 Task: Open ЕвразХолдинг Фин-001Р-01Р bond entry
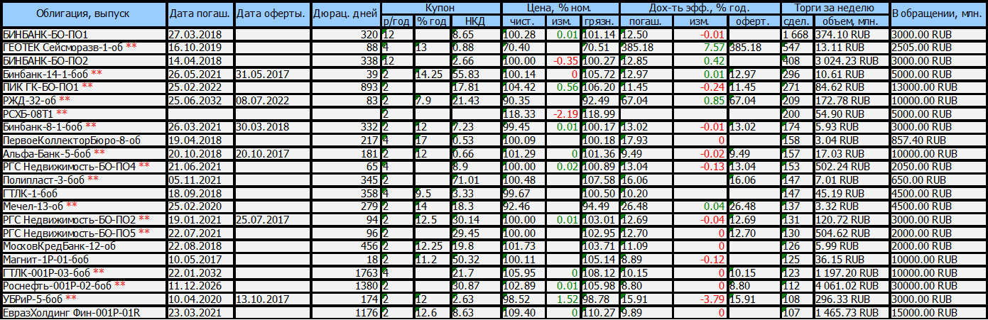(72, 312)
